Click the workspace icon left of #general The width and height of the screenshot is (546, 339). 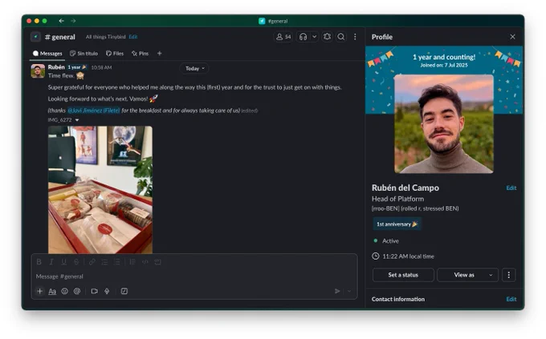point(35,37)
